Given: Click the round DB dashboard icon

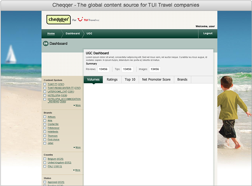Looking at the screenshot, I should coord(45,43).
